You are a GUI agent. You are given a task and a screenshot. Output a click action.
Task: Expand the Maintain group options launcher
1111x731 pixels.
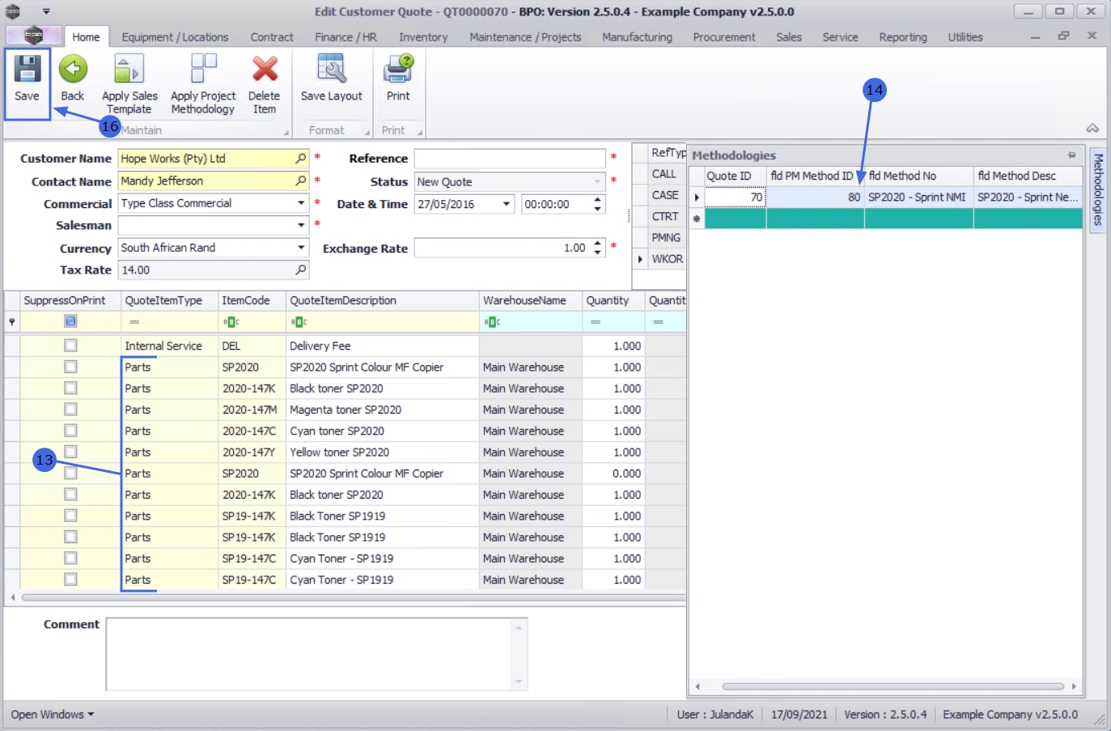(x=286, y=133)
